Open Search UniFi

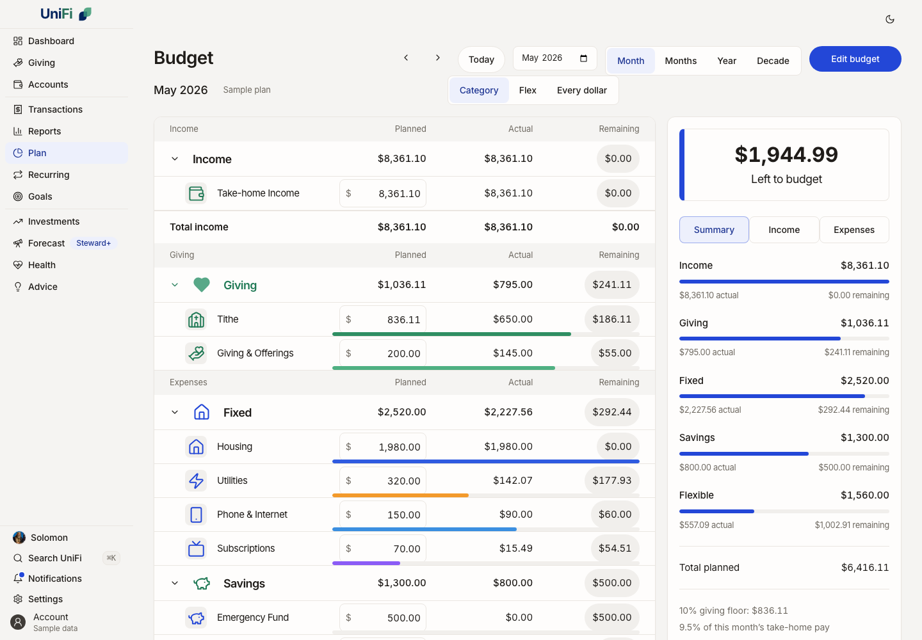67,558
